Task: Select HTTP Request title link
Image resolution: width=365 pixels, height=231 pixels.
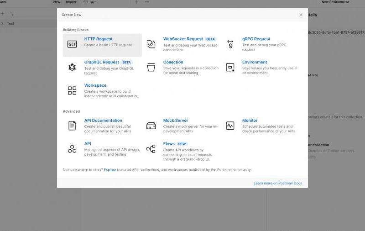Action: pyautogui.click(x=98, y=39)
